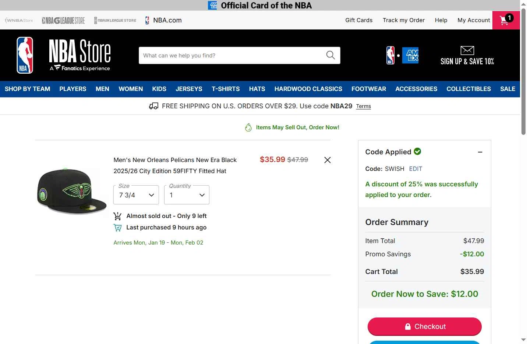Open the shopping cart icon
The image size is (527, 344).
coord(506,20)
